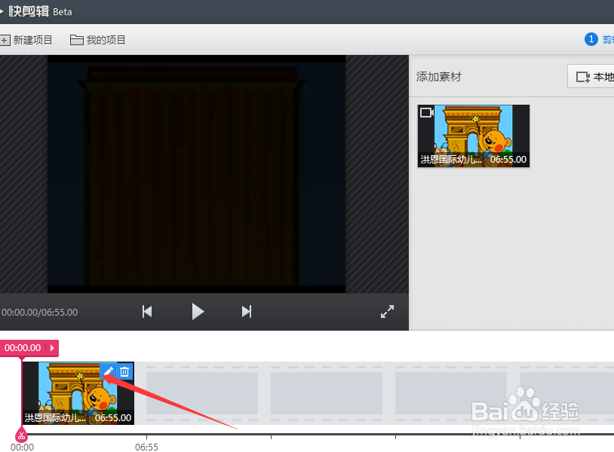Click the folder icon beside 我的项目
614x452 pixels.
pos(77,40)
